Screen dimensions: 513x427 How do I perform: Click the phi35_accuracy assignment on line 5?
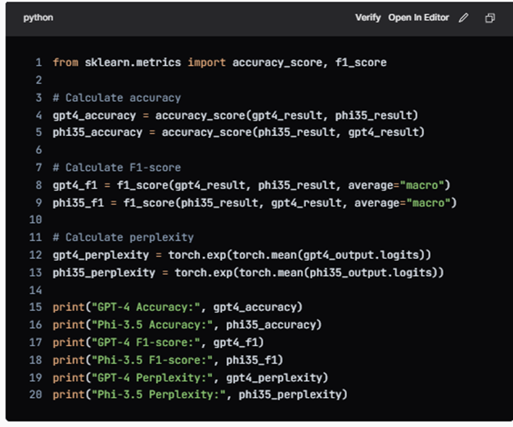tap(238, 133)
